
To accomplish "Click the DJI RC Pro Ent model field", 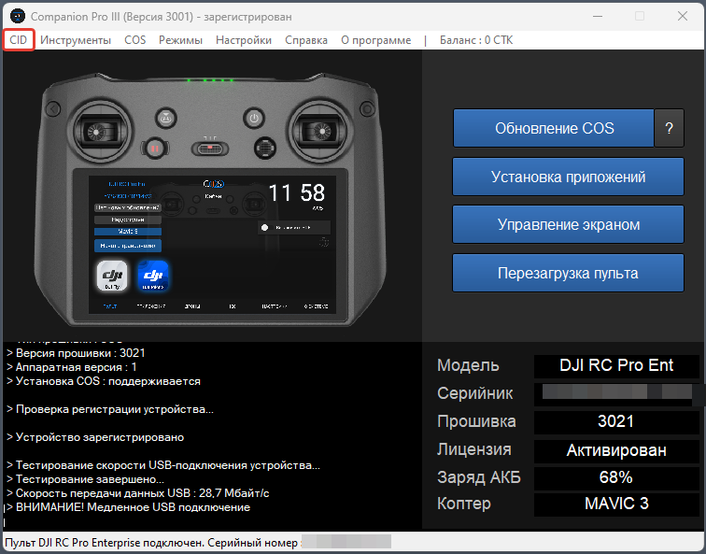I will (616, 365).
